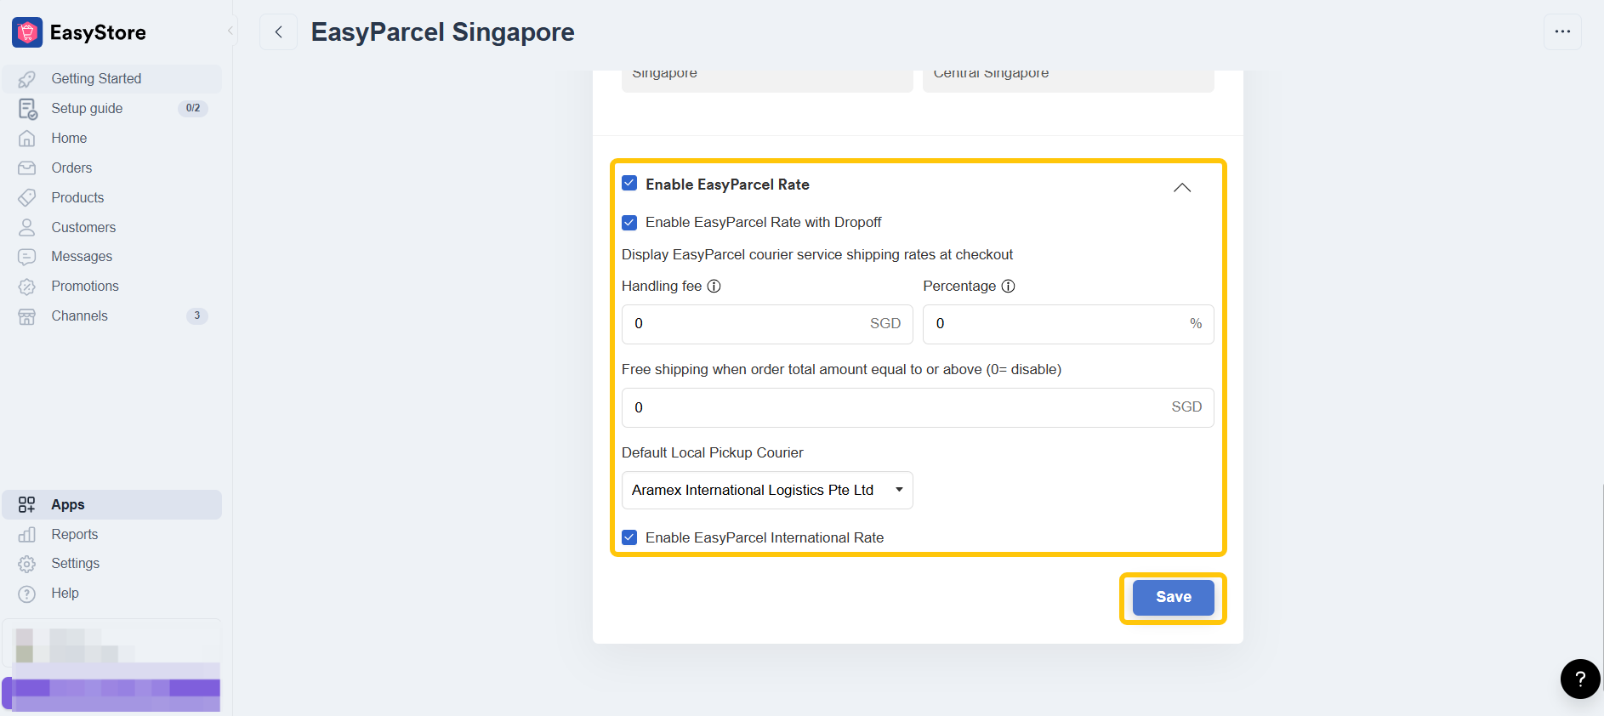Viewport: 1604px width, 716px height.
Task: Click the EasyStore logo icon
Action: pyautogui.click(x=27, y=32)
